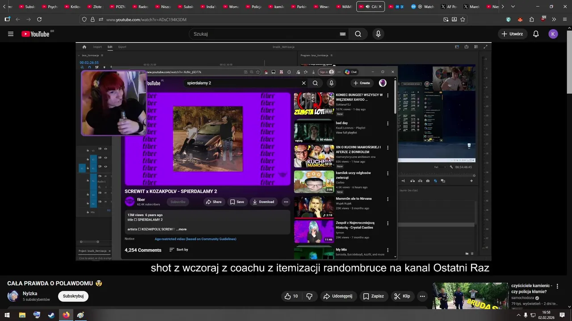This screenshot has height=321, width=572.
Task: Open tracking protection shield in address bar
Action: [84, 20]
